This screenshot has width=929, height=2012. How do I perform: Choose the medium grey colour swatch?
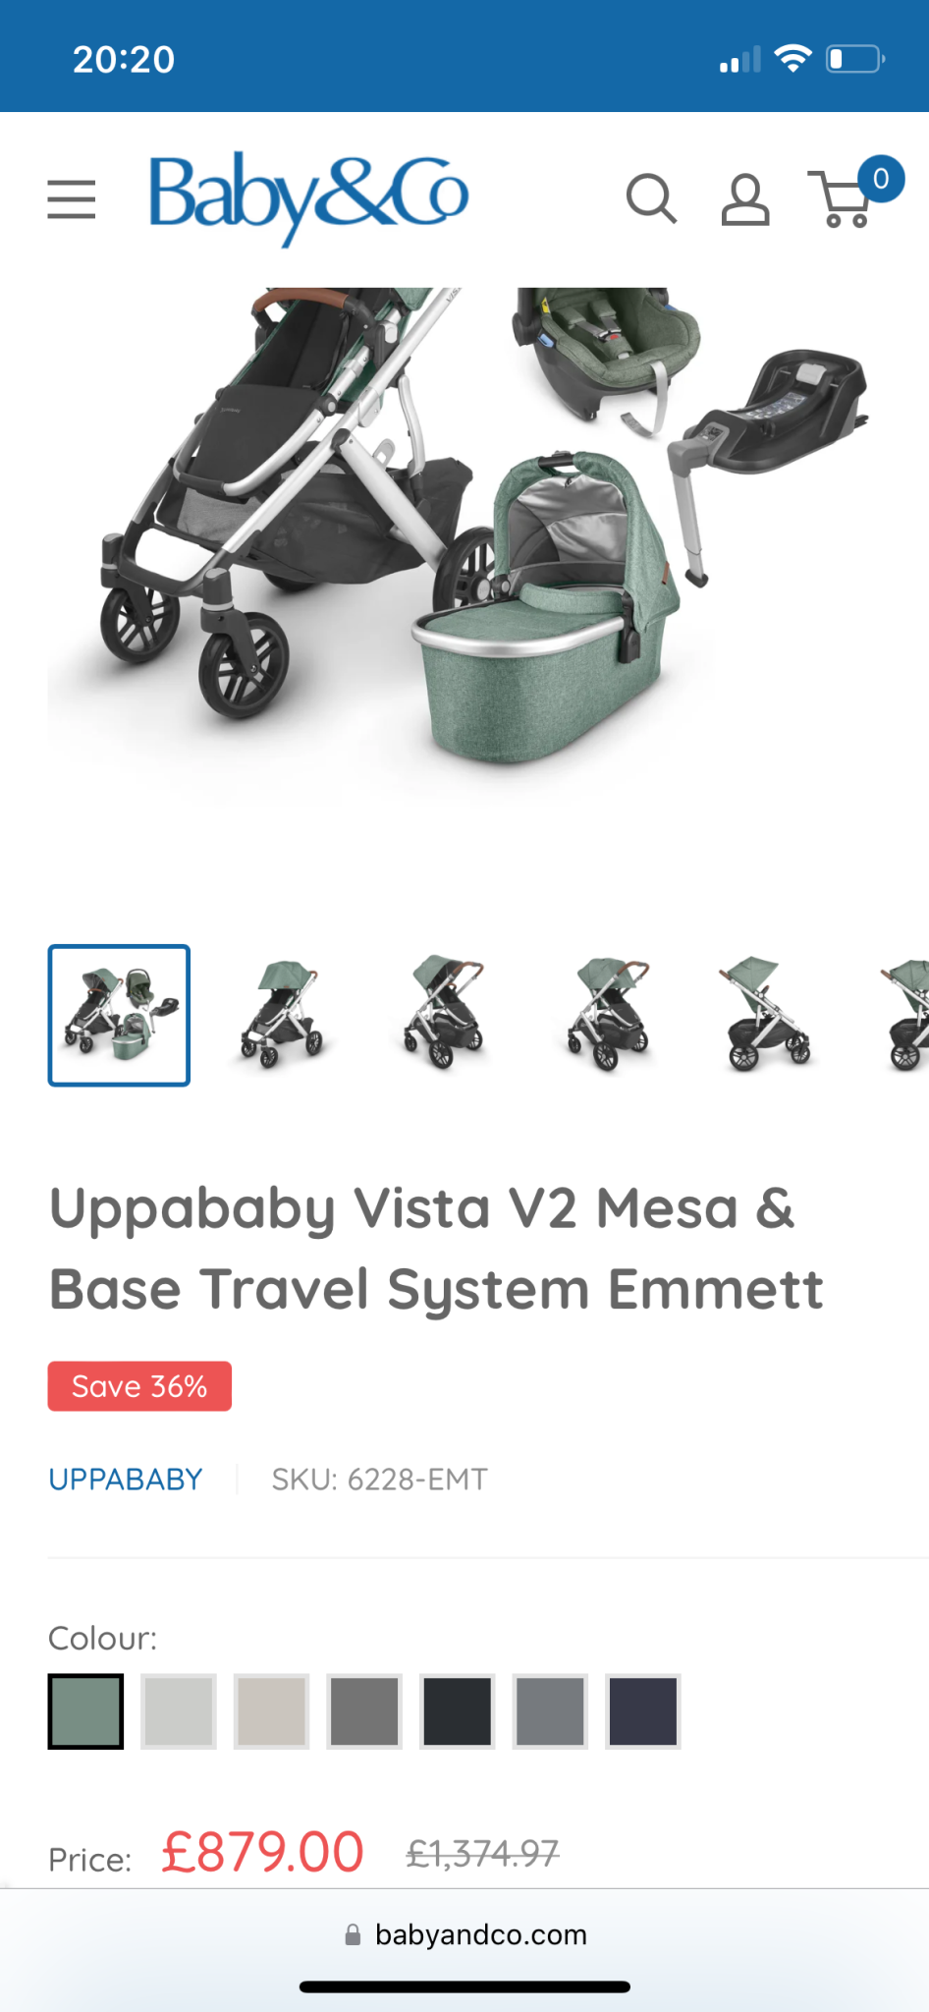[x=364, y=1711]
